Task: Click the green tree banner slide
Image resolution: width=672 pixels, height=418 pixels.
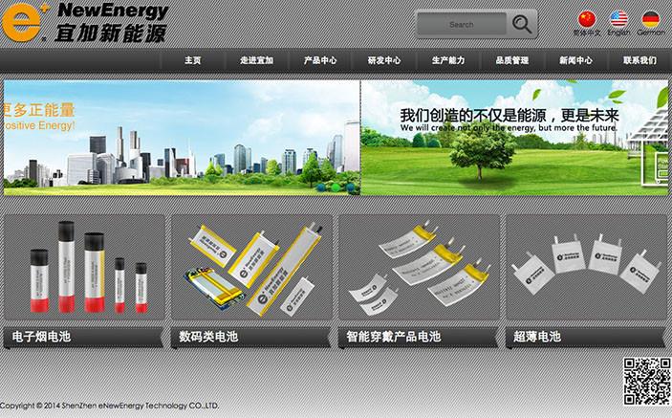Action: coord(514,138)
